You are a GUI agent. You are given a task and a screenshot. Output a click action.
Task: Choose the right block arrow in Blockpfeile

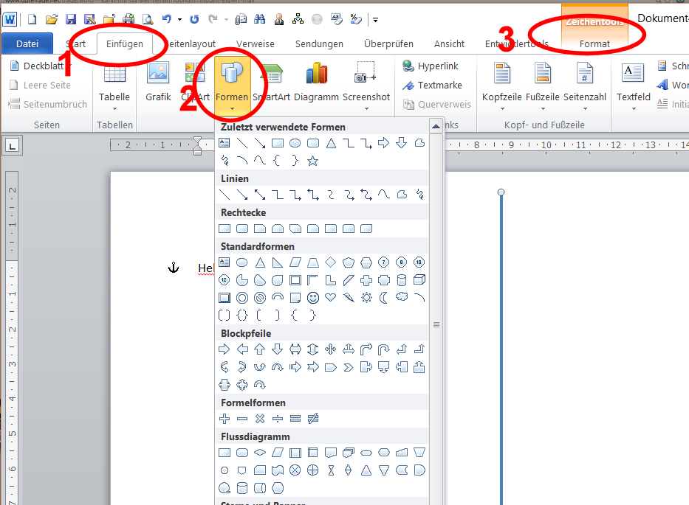tap(224, 349)
